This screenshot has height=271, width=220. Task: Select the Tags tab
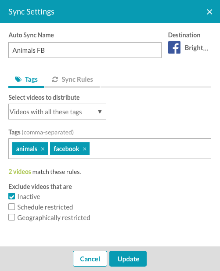coord(26,79)
